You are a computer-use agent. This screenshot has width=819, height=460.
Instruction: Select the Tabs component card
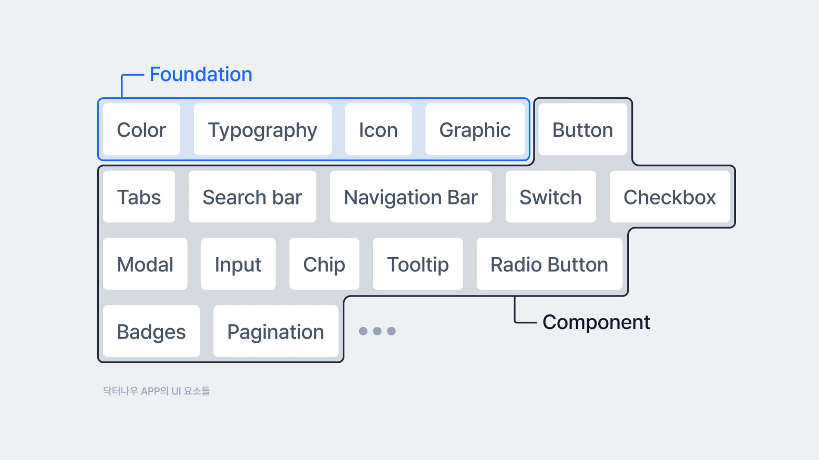(139, 197)
